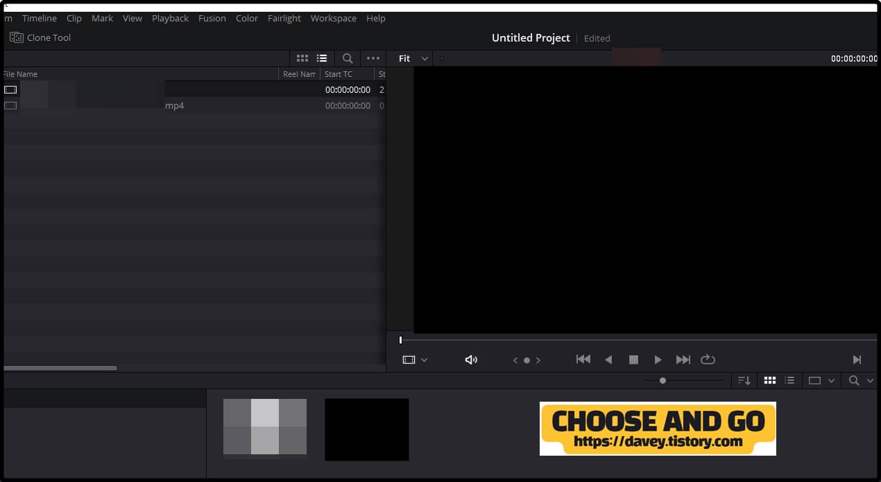Go to previous marker with left chevron
The width and height of the screenshot is (881, 482).
(515, 360)
